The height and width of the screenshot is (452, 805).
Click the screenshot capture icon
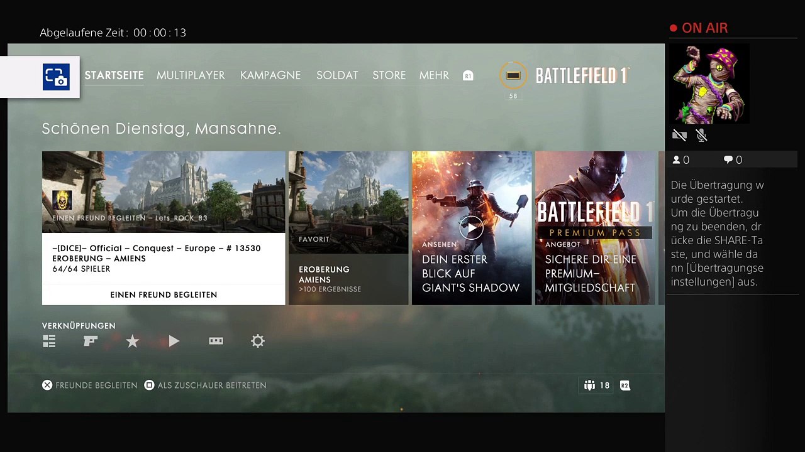point(56,77)
